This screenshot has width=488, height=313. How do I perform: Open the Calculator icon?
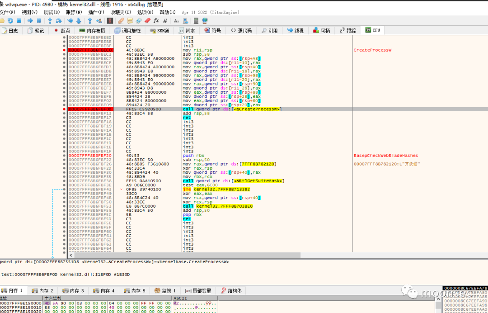coord(196,21)
